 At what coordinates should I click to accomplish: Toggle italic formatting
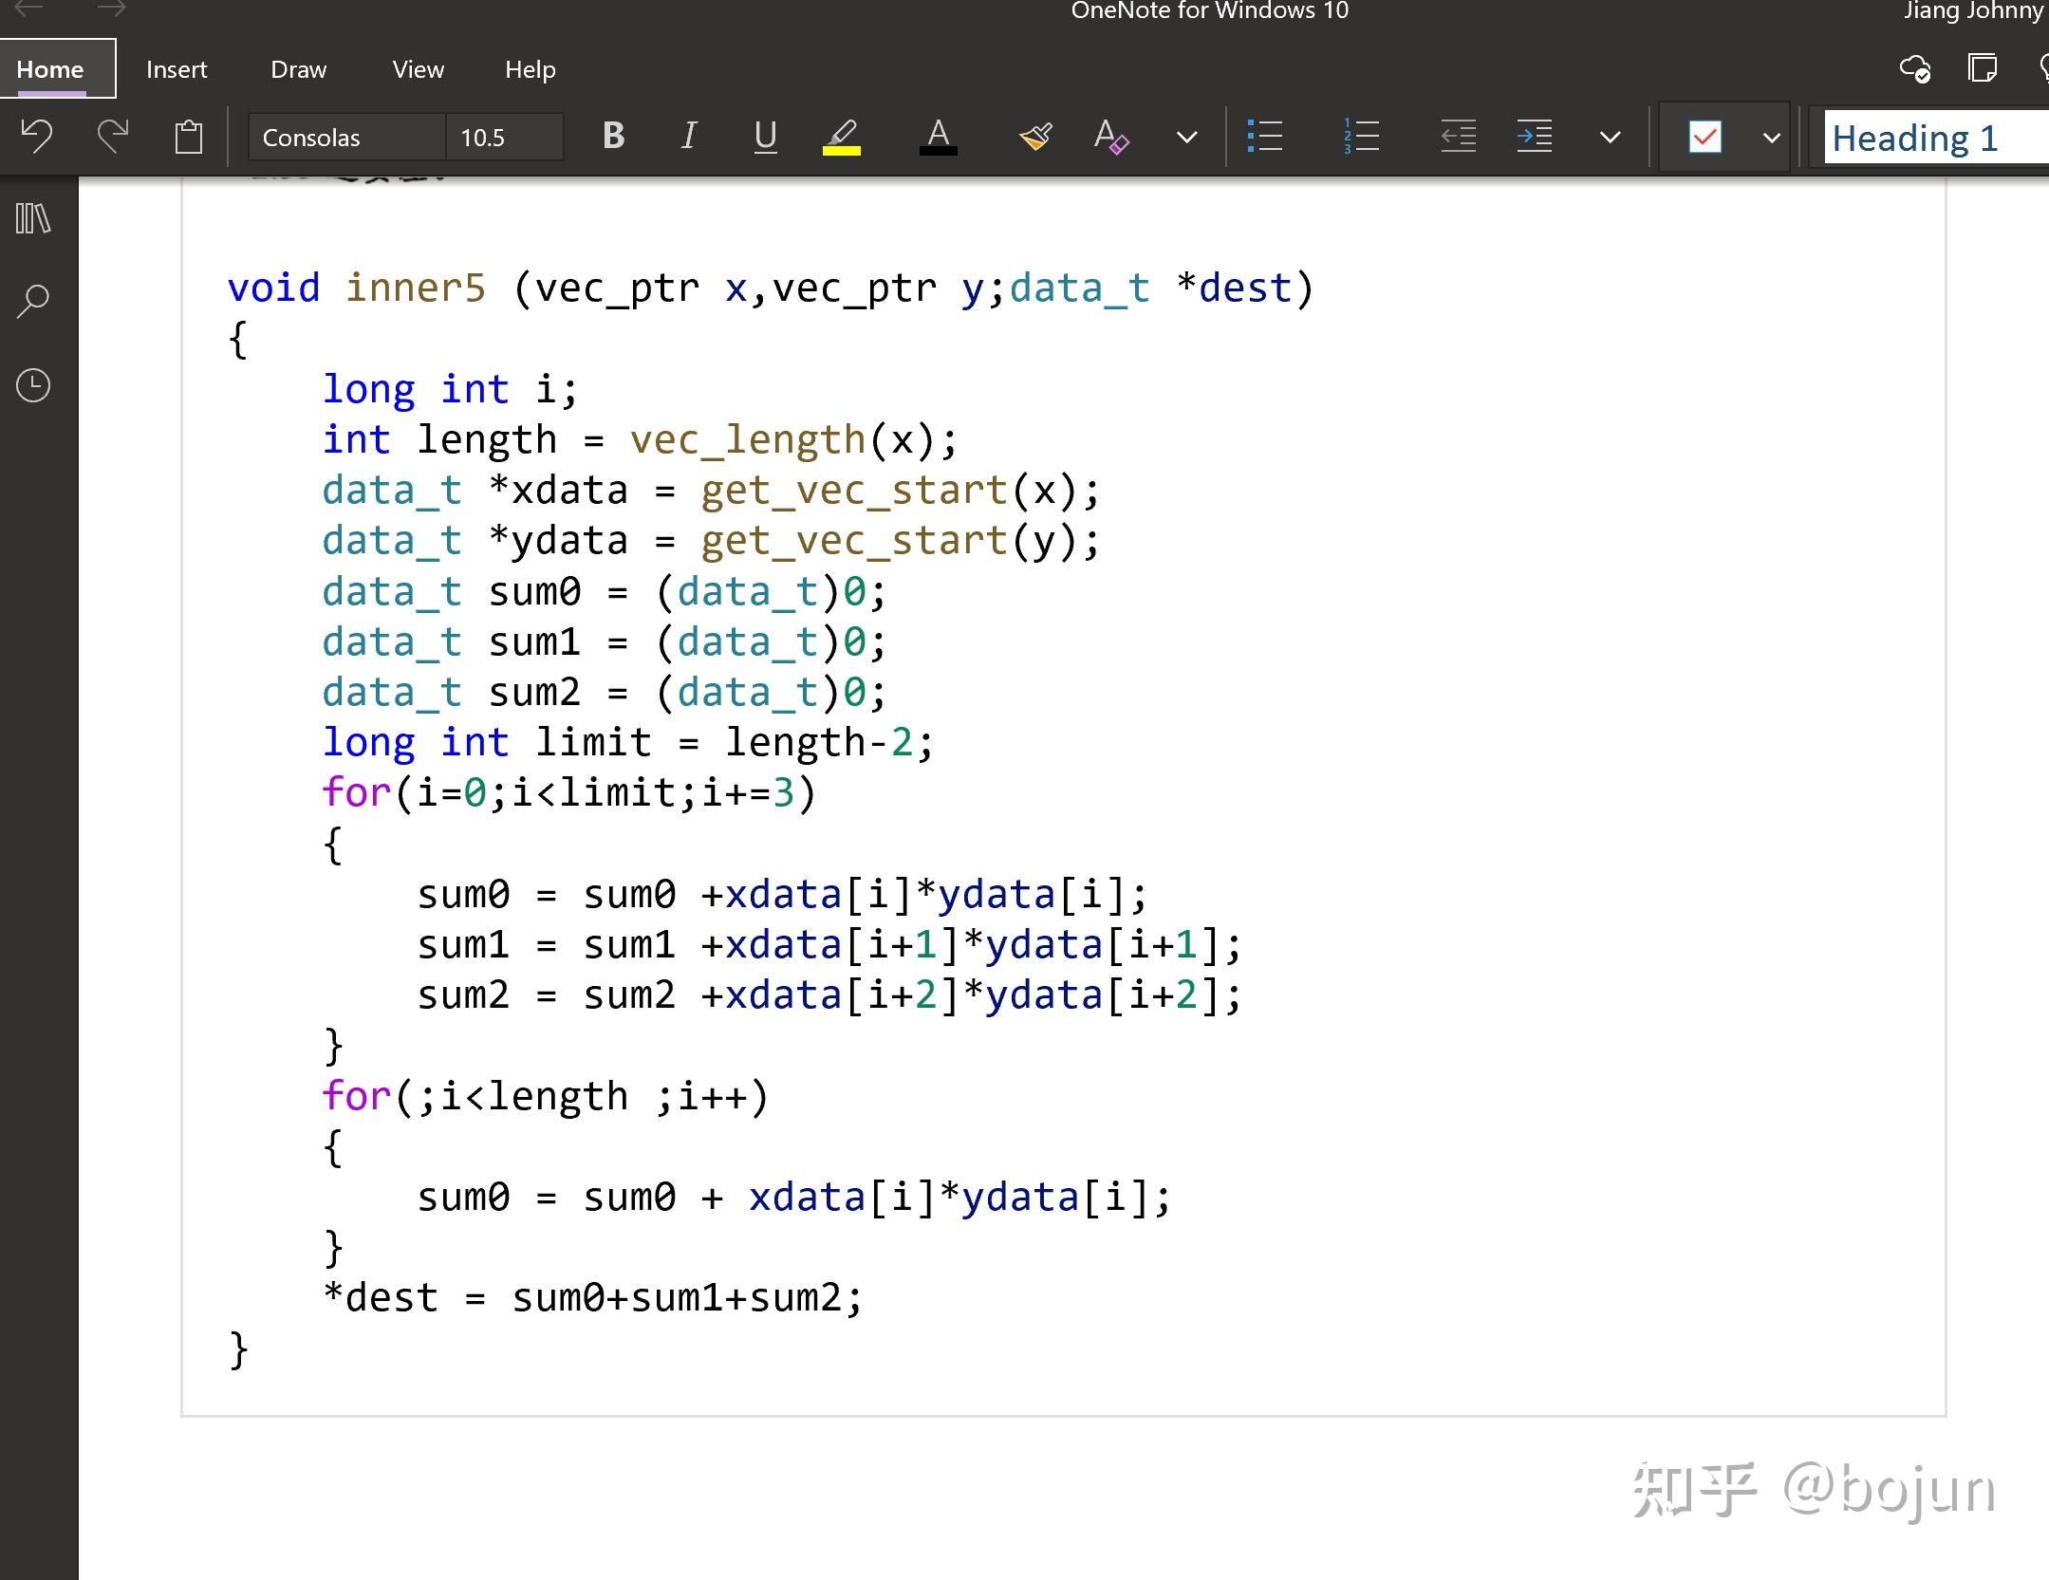(x=689, y=137)
